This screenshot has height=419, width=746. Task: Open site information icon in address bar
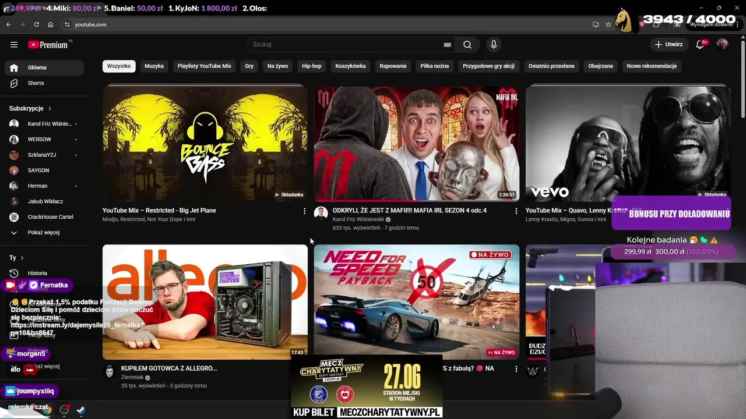(67, 24)
